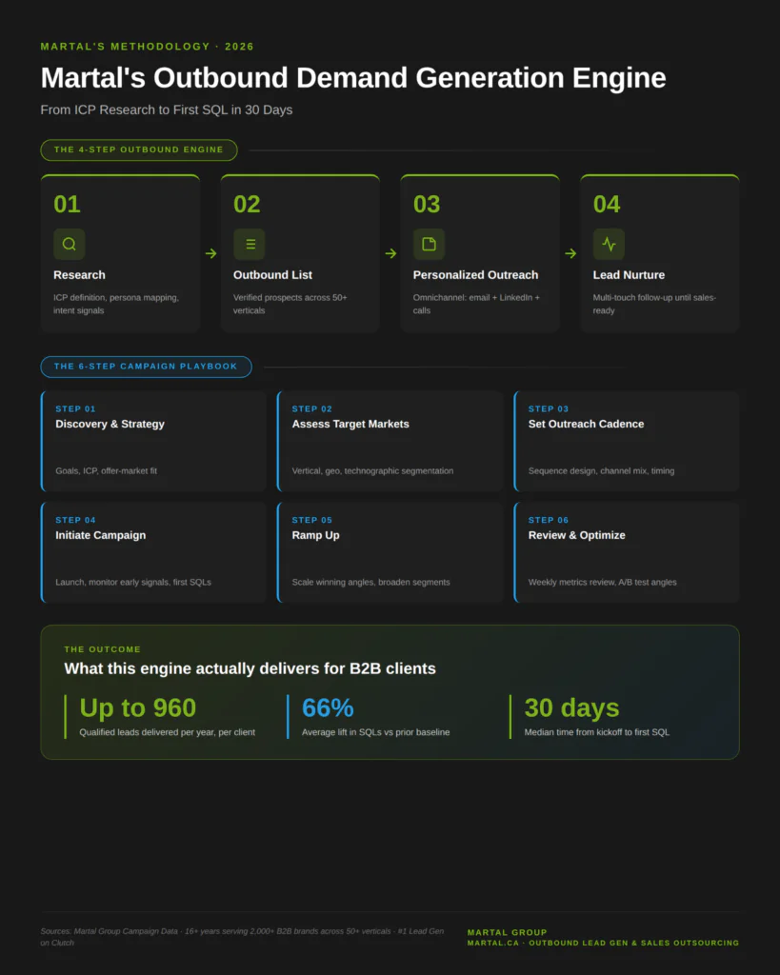Click 'Vertical, geo, technographic segmentation' text
The height and width of the screenshot is (975, 780).
372,470
